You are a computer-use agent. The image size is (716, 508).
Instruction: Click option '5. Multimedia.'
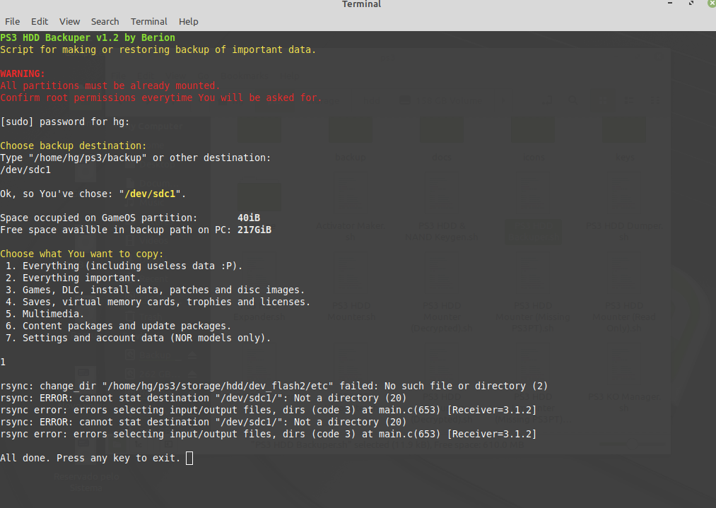click(x=45, y=314)
